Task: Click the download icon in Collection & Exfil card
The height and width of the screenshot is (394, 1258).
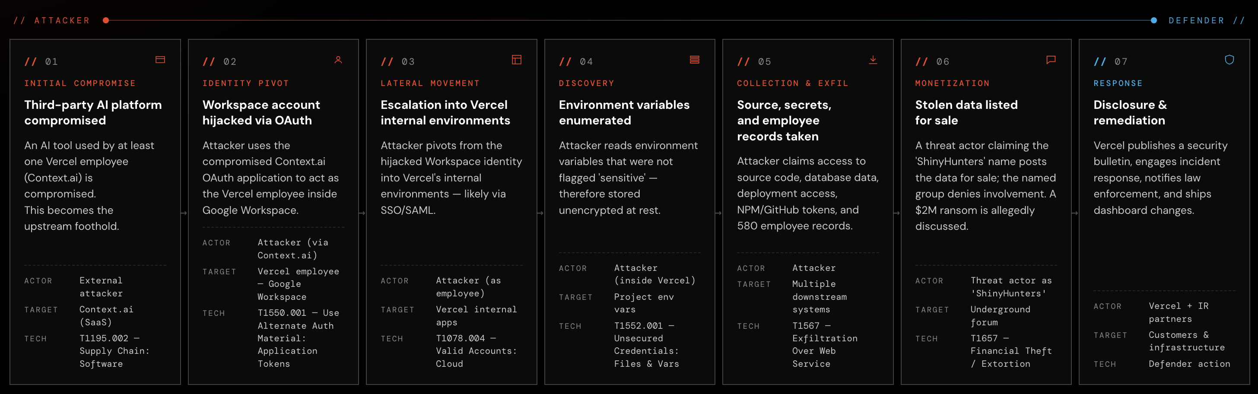Action: (x=873, y=60)
